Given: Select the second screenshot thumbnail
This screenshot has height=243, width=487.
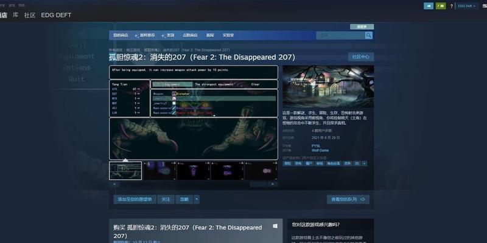Looking at the screenshot, I should point(159,171).
